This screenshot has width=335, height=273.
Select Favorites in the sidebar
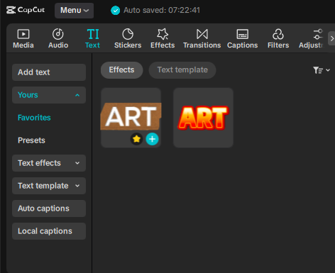34,118
